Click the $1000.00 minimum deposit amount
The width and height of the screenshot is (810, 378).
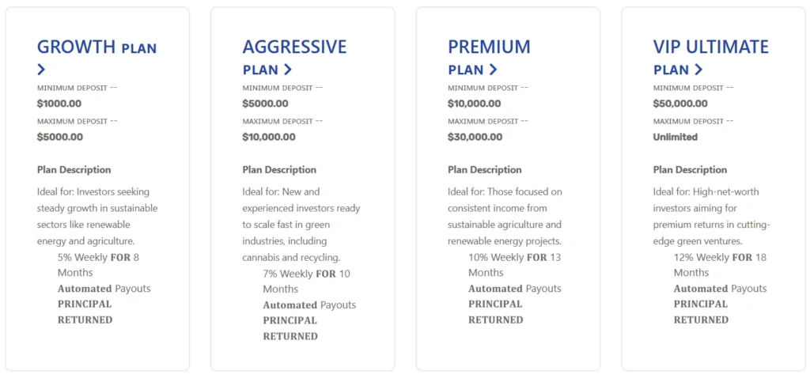(59, 104)
